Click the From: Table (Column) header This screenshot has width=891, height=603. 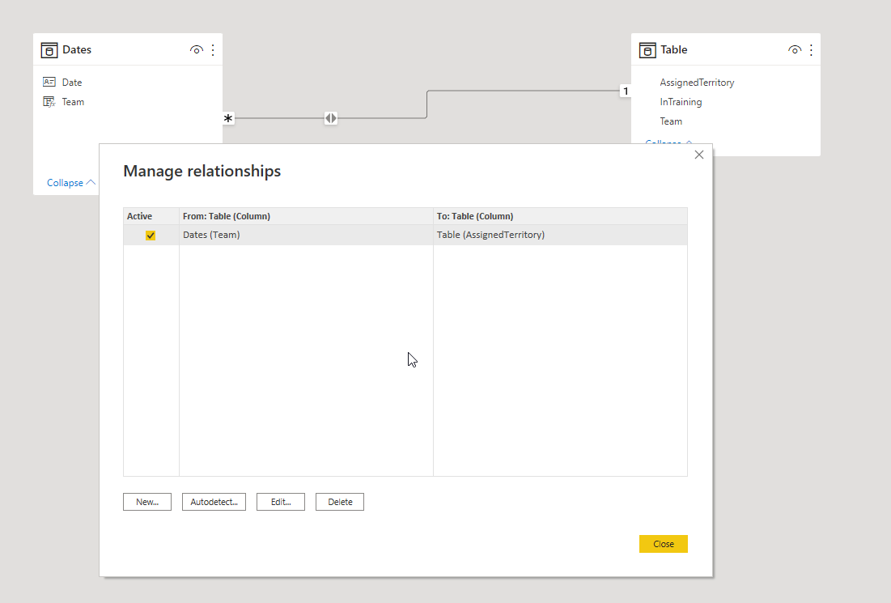click(x=306, y=216)
